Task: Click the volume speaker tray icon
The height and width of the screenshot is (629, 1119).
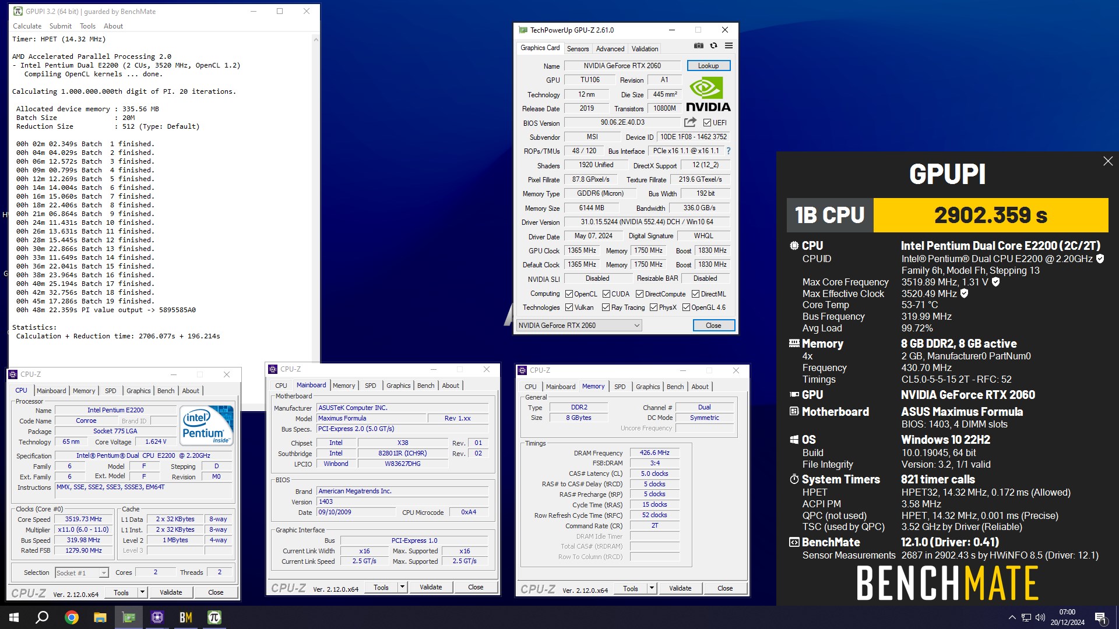Action: 1040,617
